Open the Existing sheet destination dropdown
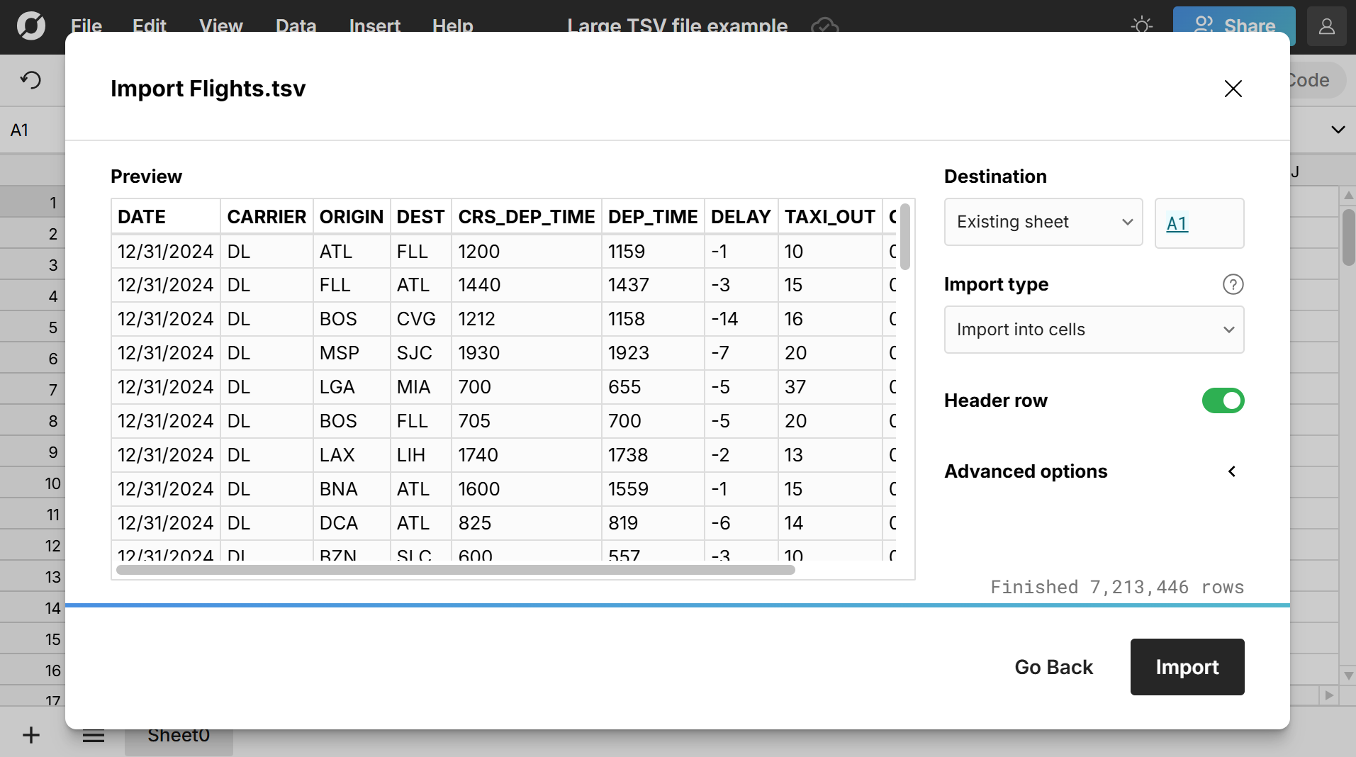This screenshot has height=757, width=1356. tap(1043, 222)
